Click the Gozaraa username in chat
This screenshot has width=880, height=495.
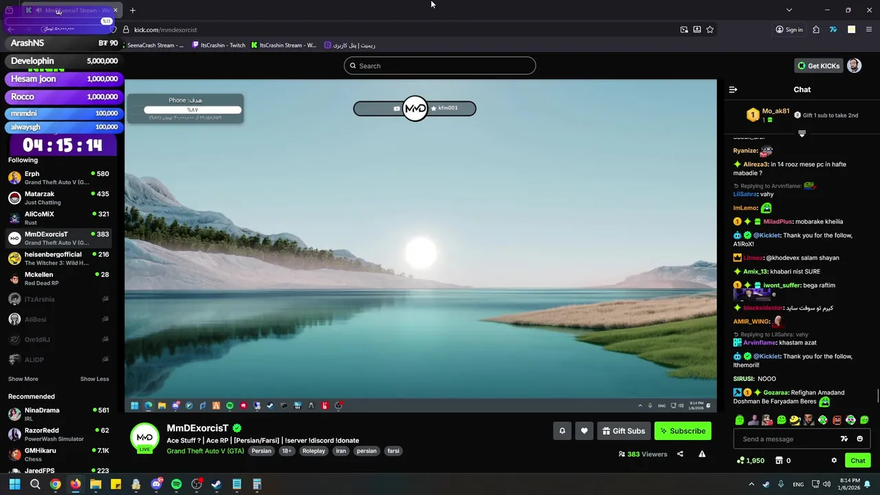(775, 393)
